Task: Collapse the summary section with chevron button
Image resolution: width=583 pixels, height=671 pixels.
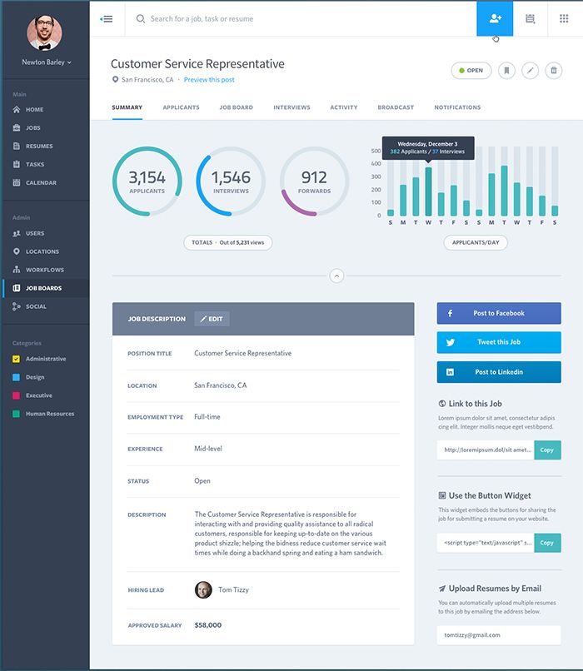Action: (x=336, y=276)
